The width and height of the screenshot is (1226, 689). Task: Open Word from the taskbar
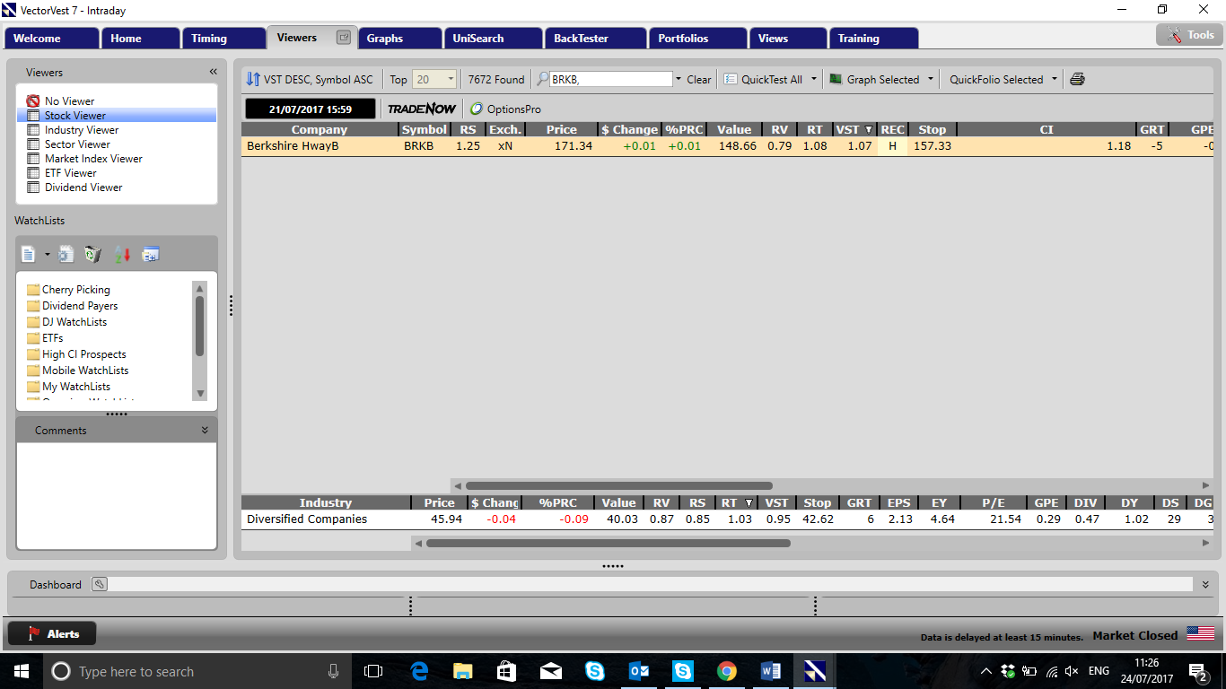(x=771, y=671)
